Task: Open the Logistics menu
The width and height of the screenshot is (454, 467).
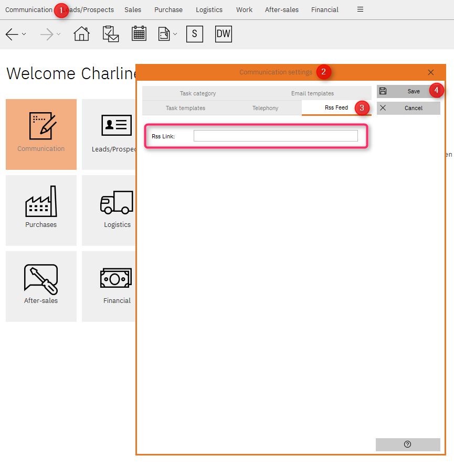Action: (x=209, y=10)
